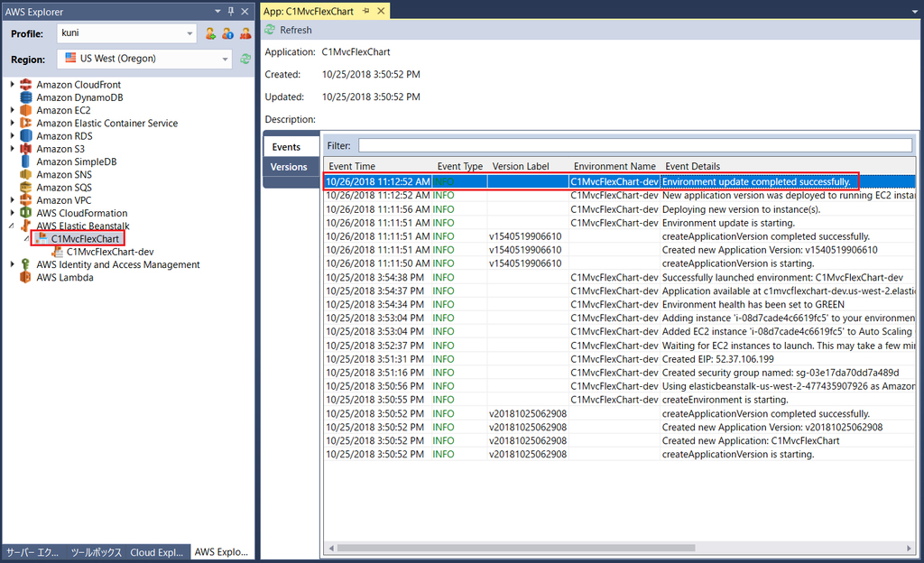Screen dimensions: 924x563
Task: Pin the C1MvcFlexChart document tab
Action: [366, 11]
